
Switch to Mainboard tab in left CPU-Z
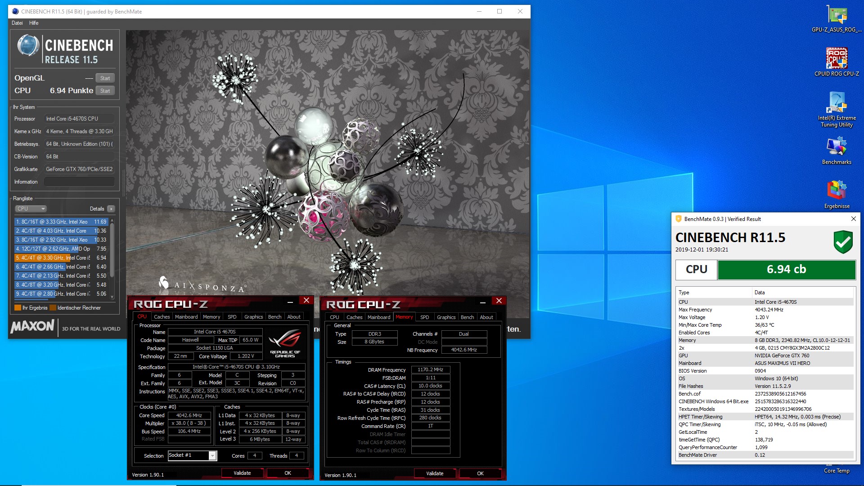(x=186, y=317)
